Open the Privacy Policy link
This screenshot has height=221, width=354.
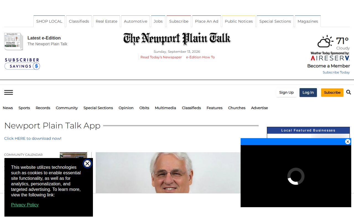[x=25, y=205]
